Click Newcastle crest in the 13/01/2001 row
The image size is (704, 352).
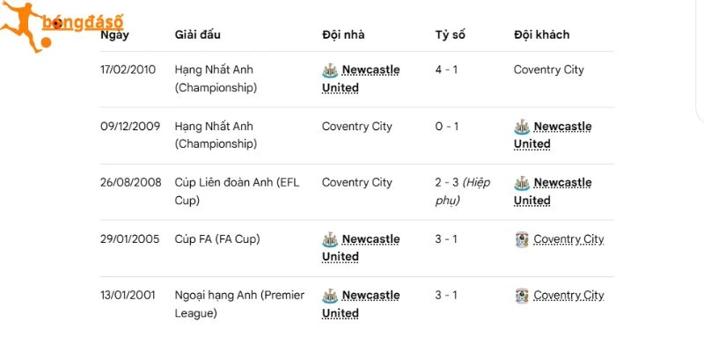(x=330, y=296)
